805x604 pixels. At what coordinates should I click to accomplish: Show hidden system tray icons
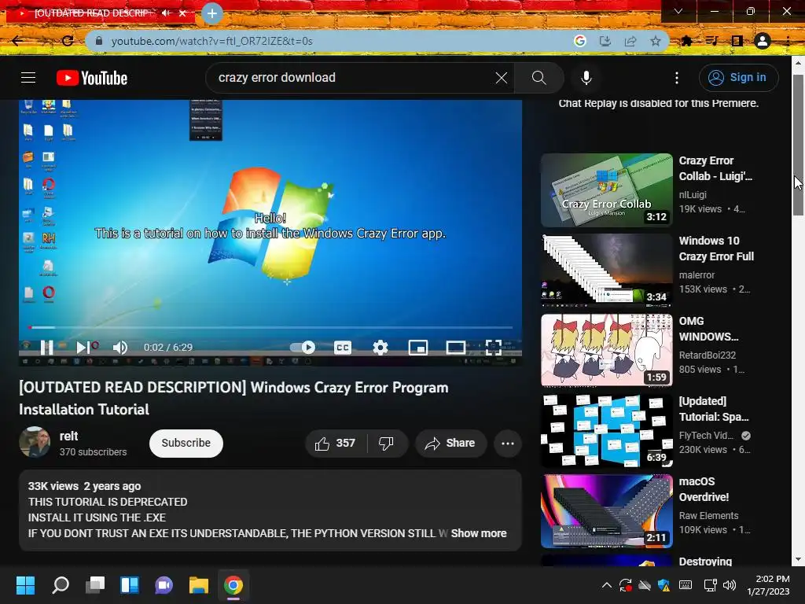coord(606,585)
